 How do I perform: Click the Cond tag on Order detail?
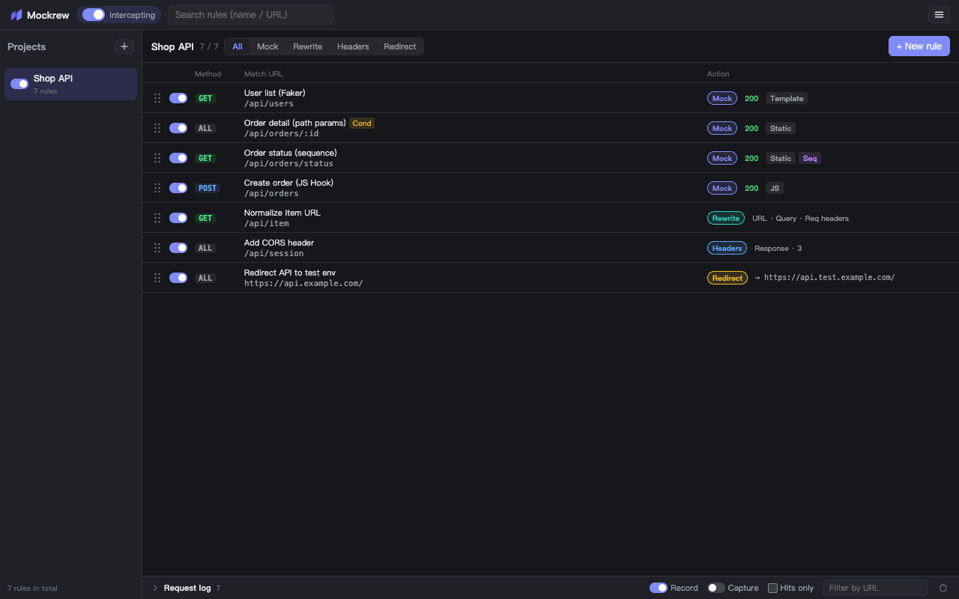pyautogui.click(x=362, y=123)
